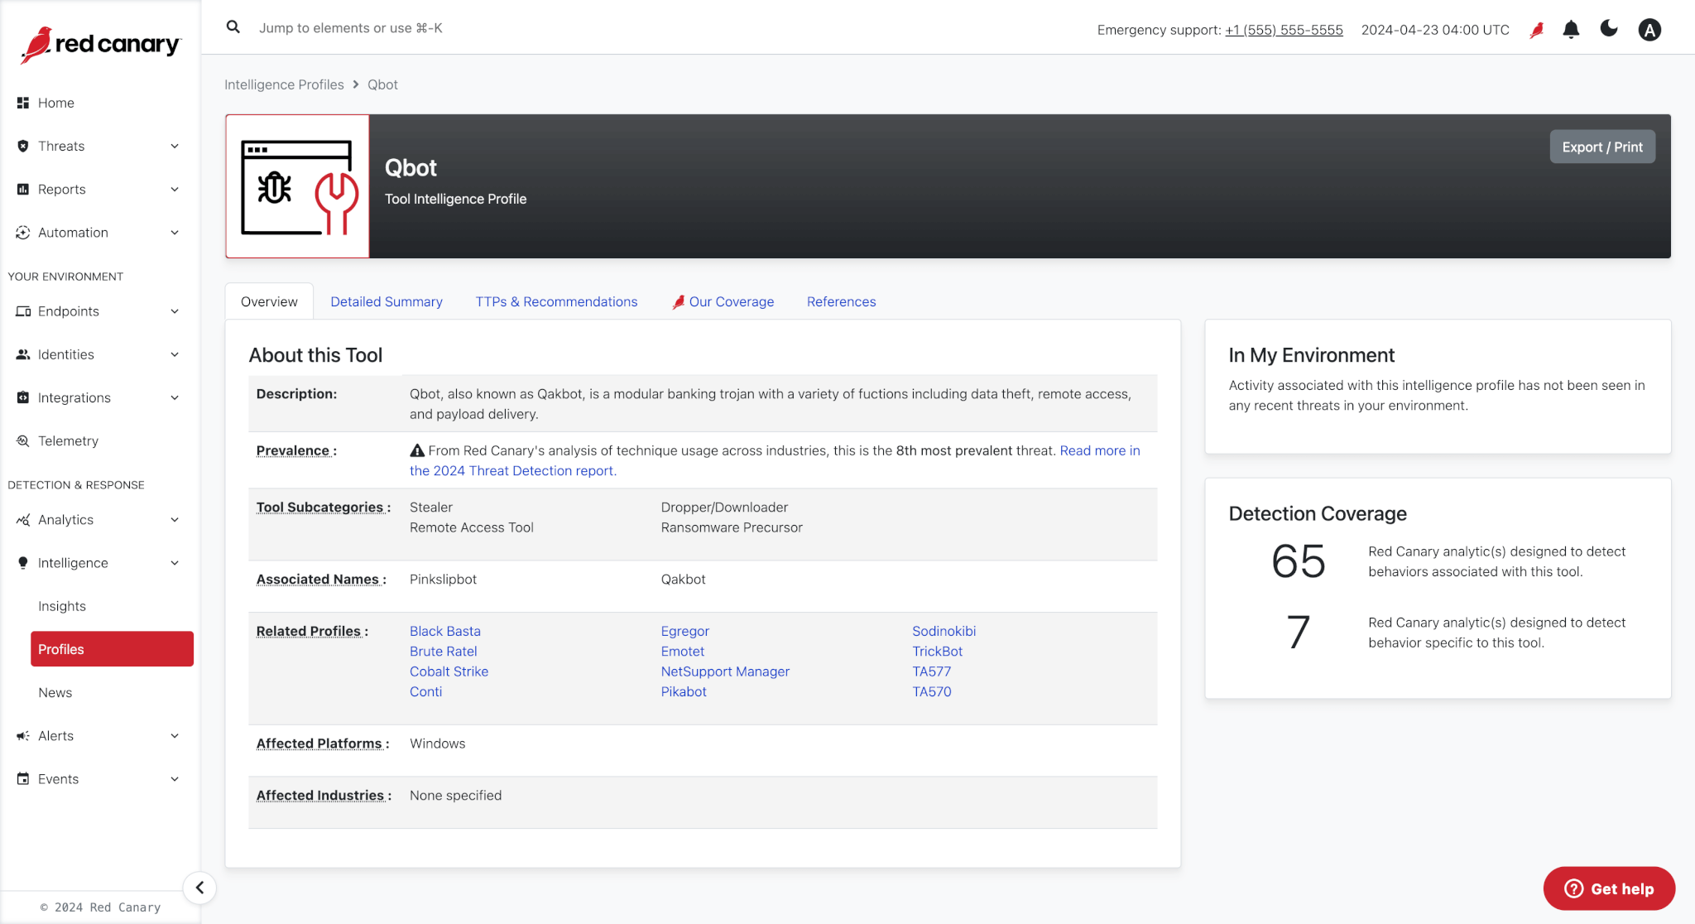Click the red canary bird icon in header

click(x=1537, y=30)
